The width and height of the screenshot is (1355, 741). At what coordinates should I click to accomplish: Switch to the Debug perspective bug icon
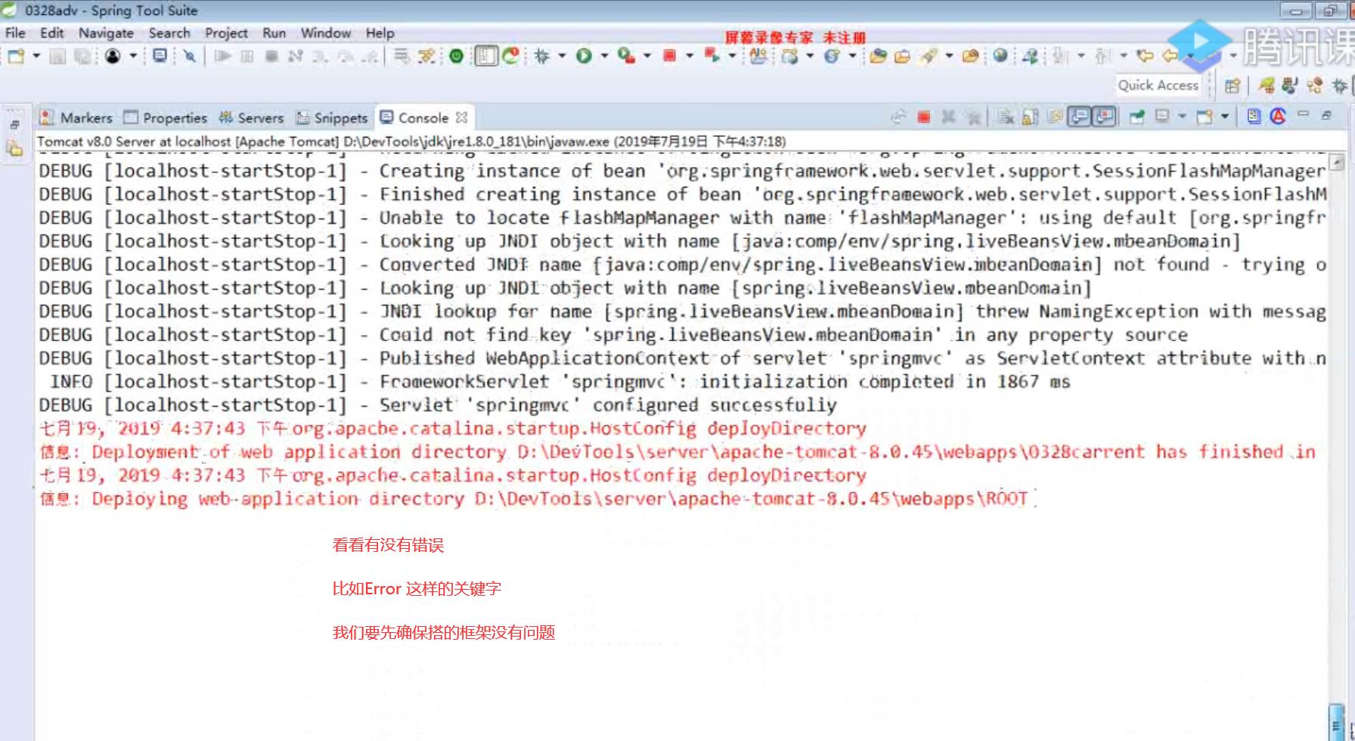pos(1339,85)
